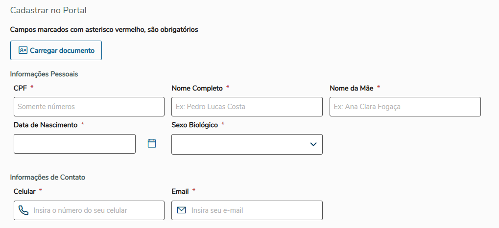This screenshot has width=499, height=228.
Task: Click the Data de Nascimento label
Action: pos(46,125)
